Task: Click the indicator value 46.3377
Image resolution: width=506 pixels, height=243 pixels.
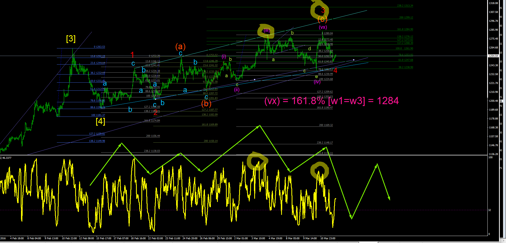Action: [x=7, y=158]
